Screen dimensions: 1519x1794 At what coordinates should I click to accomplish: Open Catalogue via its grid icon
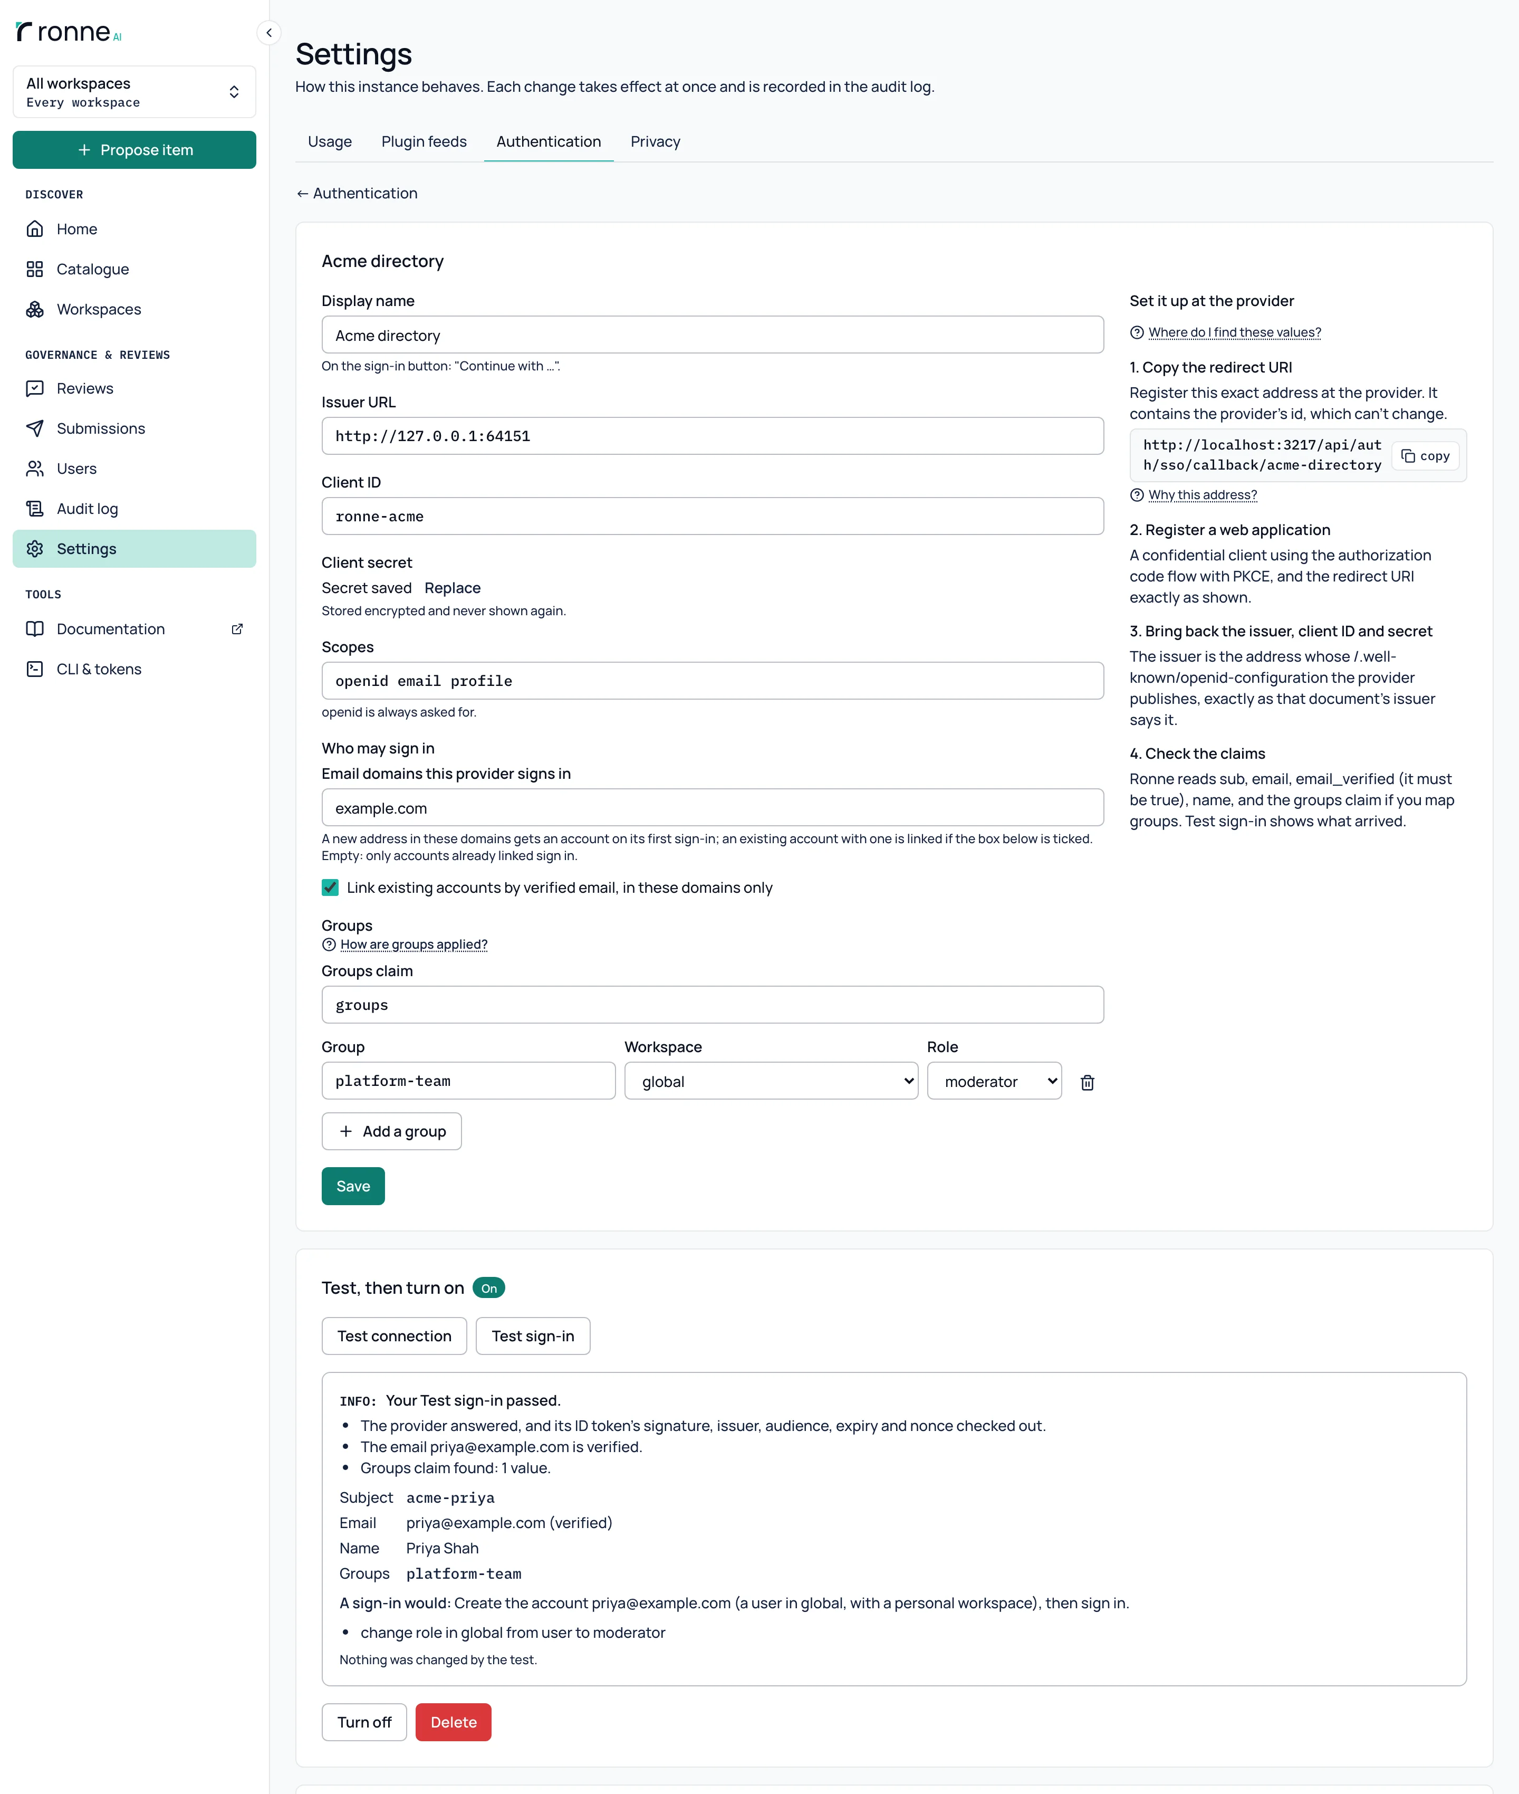[34, 269]
